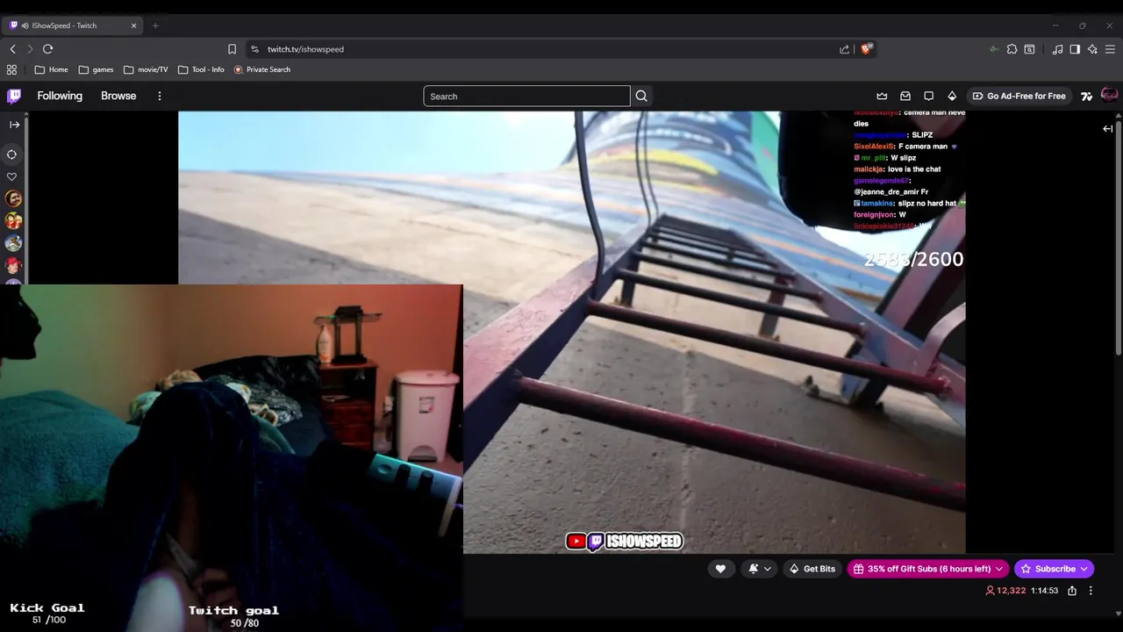Click browser share page icon

(x=844, y=49)
